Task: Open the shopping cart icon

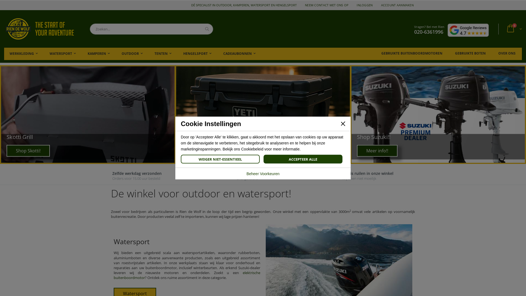Action: click(510, 29)
